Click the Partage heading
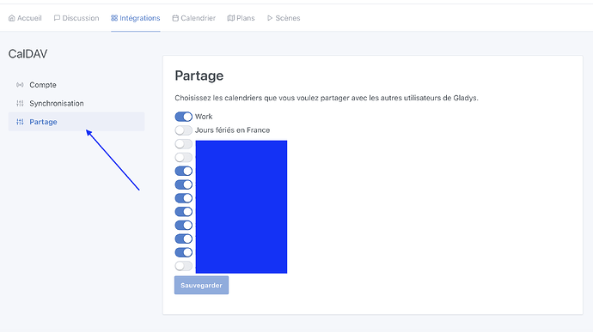 (x=199, y=75)
